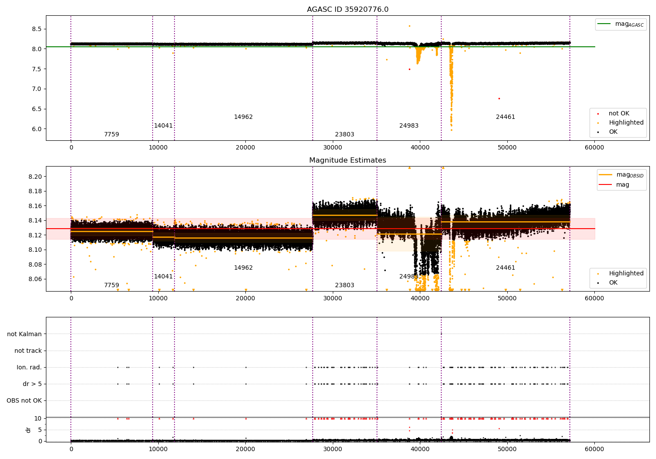Viewport: 656px width, 459px height.
Task: Click y-axis tick '8.14' in middle plot
Action: pyautogui.click(x=35, y=221)
